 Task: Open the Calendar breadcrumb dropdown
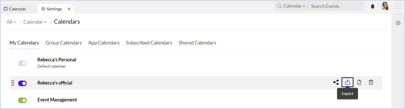[x=35, y=22]
